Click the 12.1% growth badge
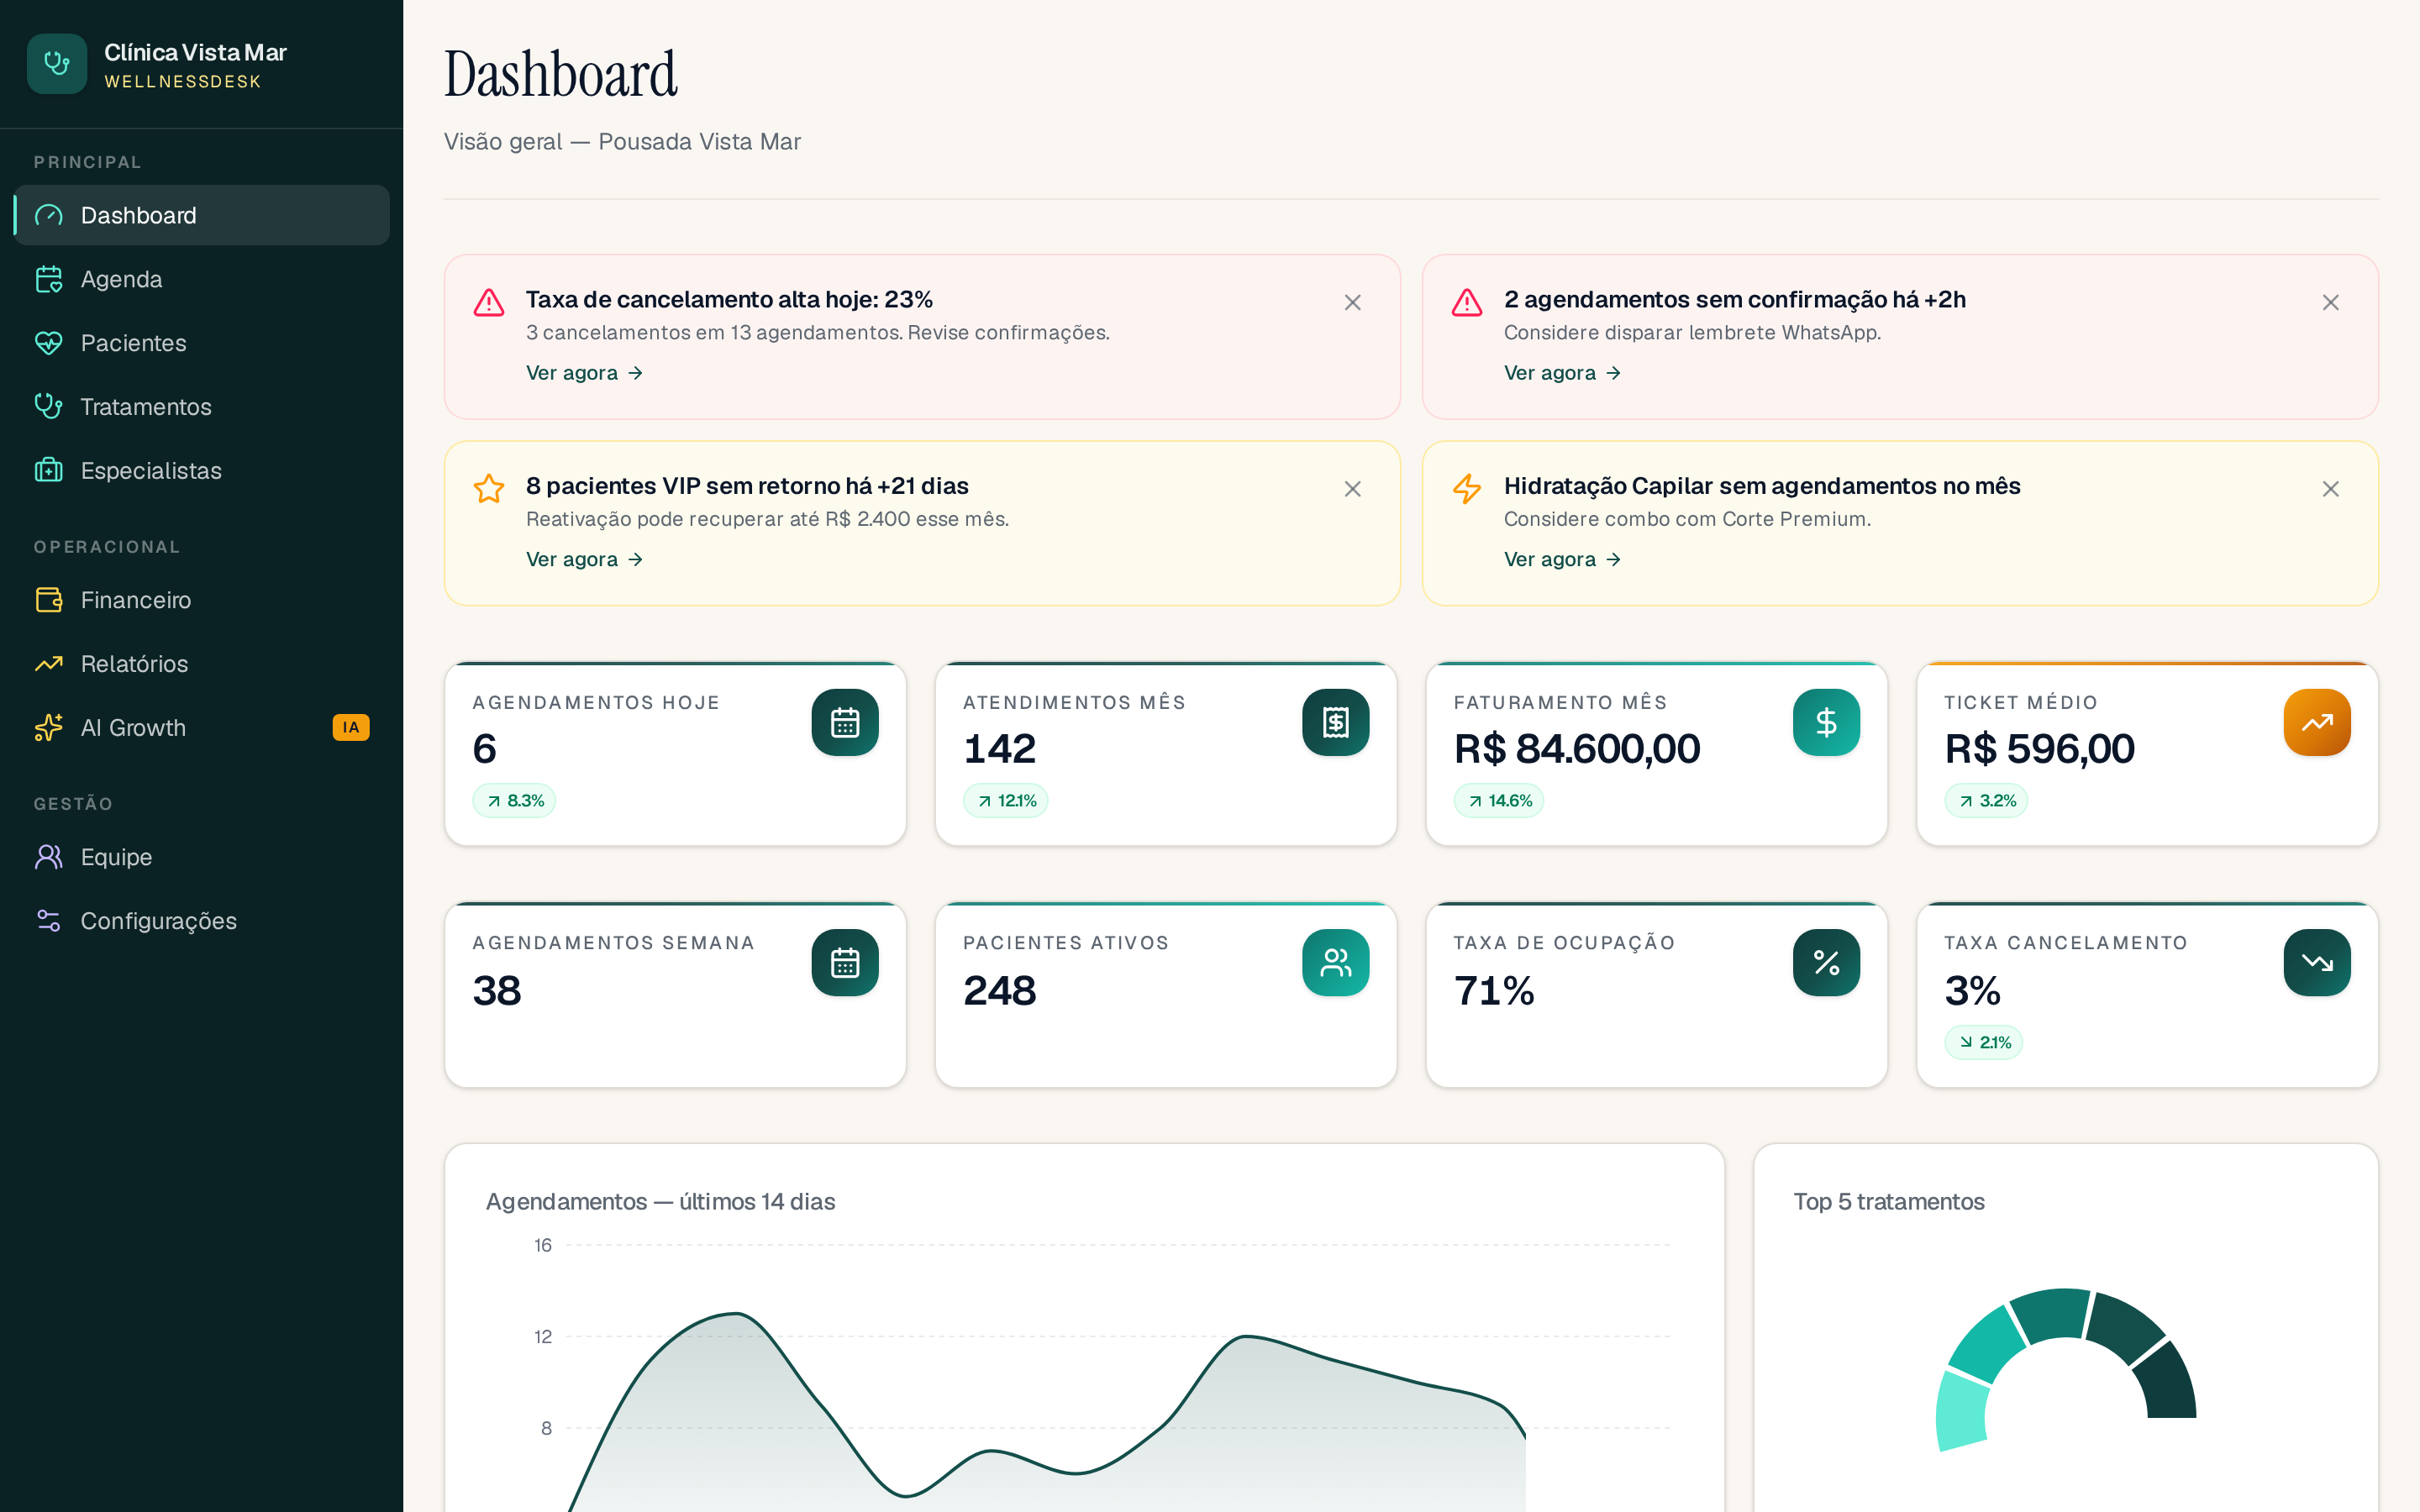Image resolution: width=2420 pixels, height=1512 pixels. coord(1006,801)
